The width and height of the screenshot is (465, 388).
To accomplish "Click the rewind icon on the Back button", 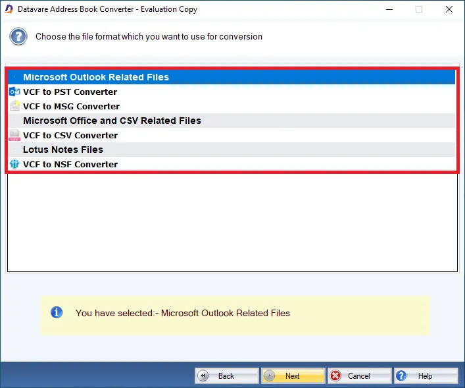I will [203, 375].
